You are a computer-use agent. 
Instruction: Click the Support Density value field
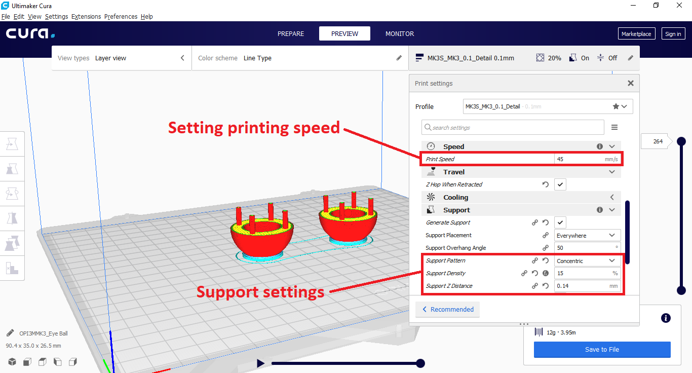pos(588,273)
